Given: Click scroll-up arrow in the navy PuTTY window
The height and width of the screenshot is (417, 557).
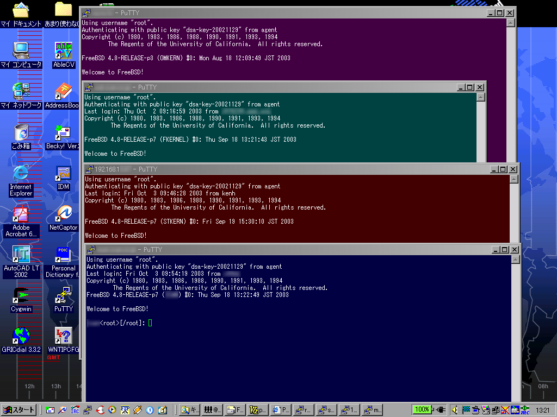Looking at the screenshot, I should click(516, 260).
